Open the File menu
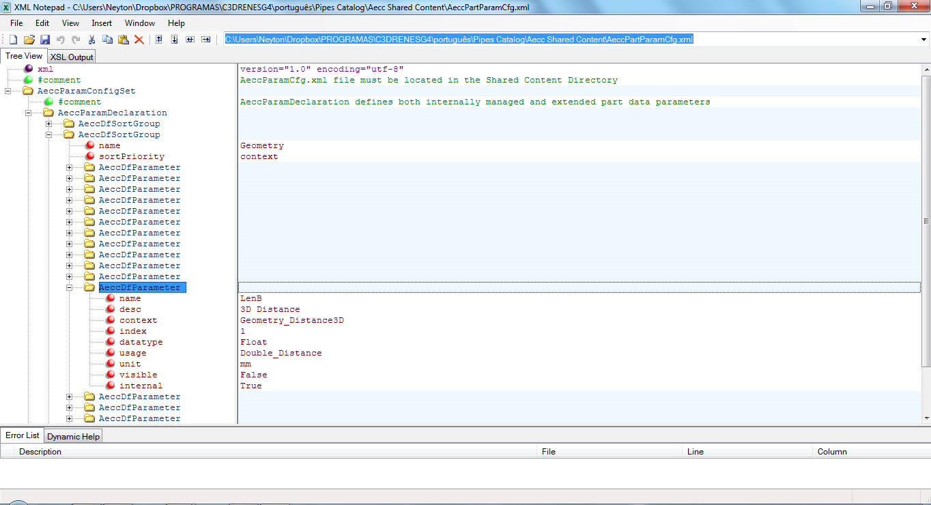Image resolution: width=931 pixels, height=505 pixels. [16, 23]
